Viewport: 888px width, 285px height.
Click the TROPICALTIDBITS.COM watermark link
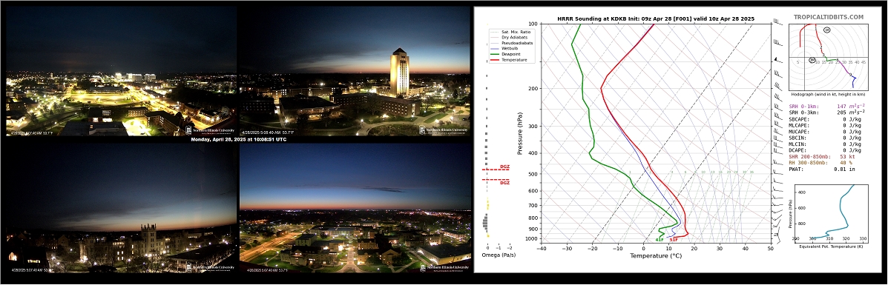[829, 18]
